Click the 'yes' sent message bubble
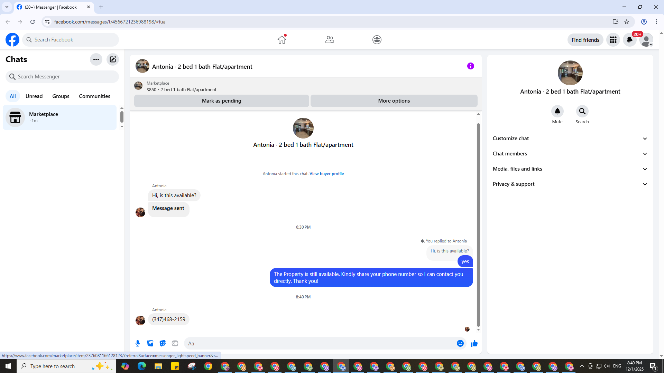 tap(465, 261)
